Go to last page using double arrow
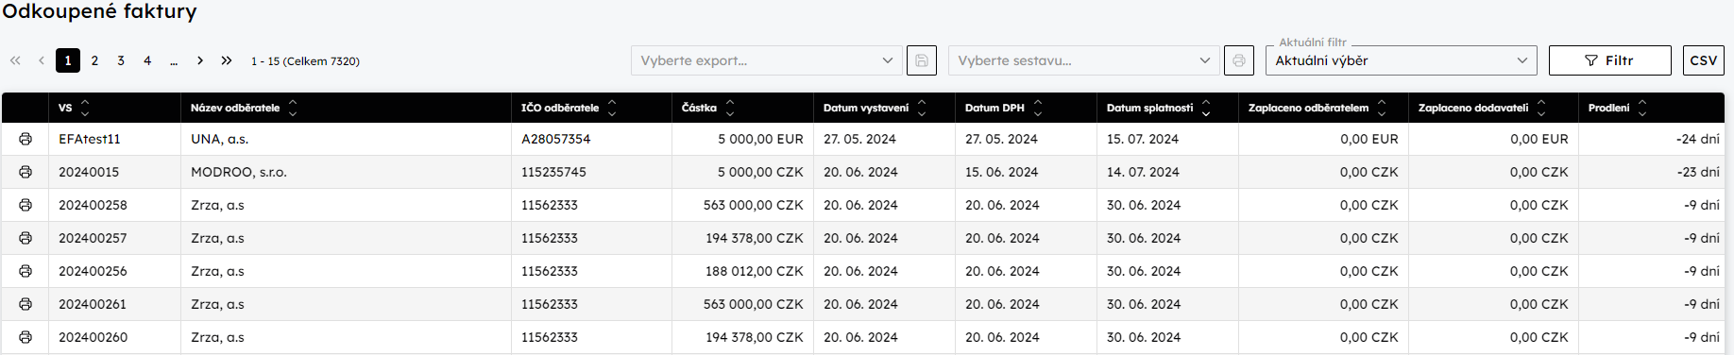The width and height of the screenshot is (1734, 355). pos(227,60)
